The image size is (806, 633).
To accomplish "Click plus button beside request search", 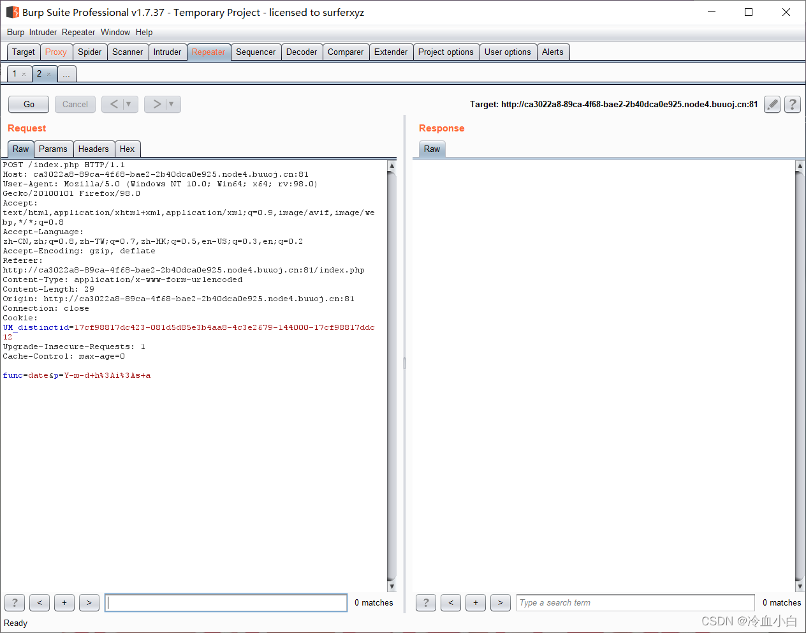I will [64, 602].
